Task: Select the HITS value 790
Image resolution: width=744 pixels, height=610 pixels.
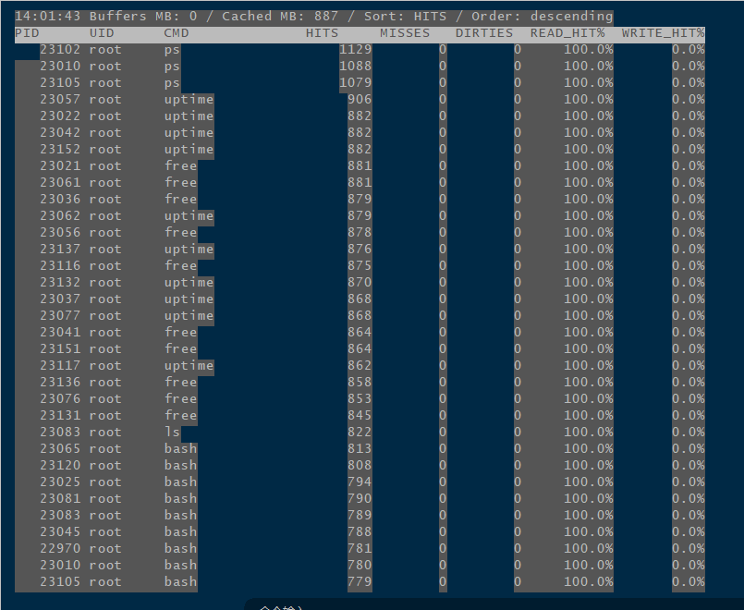Action: click(x=360, y=498)
